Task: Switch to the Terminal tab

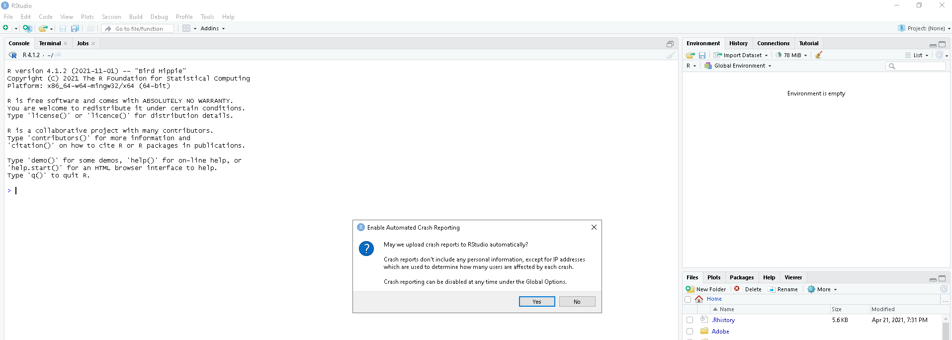Action: coord(50,43)
